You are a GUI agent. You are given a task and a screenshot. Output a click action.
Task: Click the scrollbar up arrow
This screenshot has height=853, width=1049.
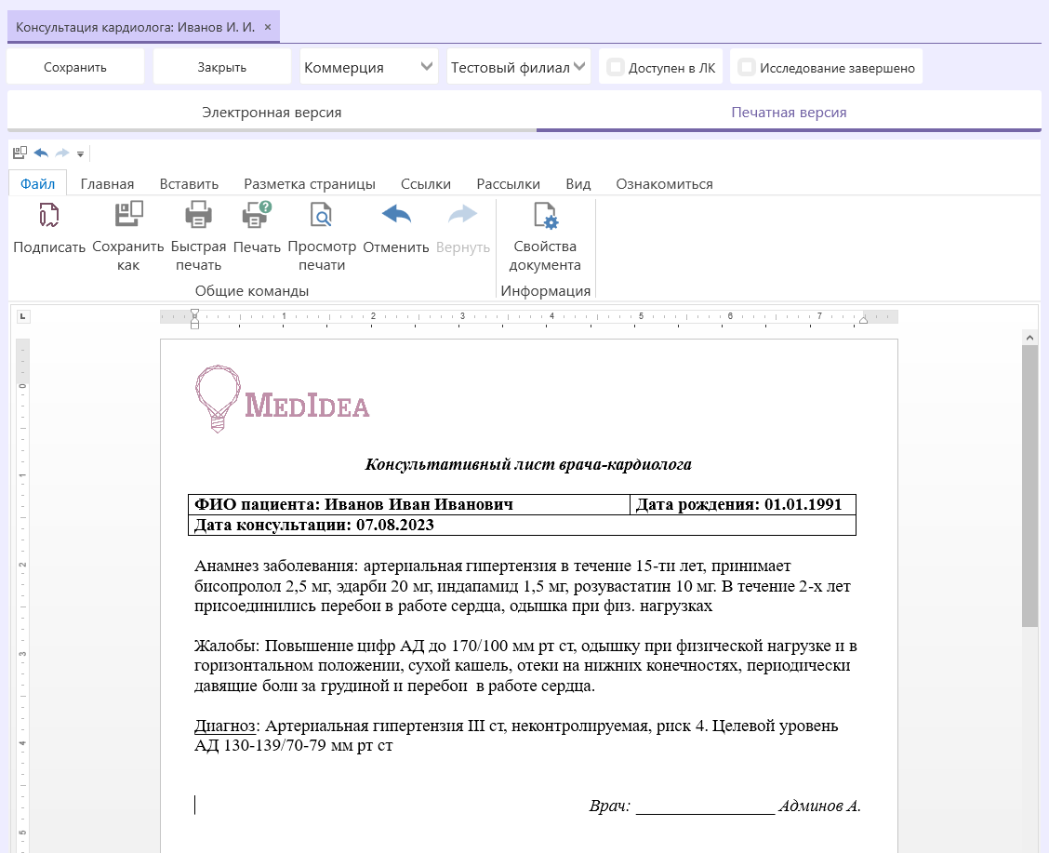(x=1029, y=338)
